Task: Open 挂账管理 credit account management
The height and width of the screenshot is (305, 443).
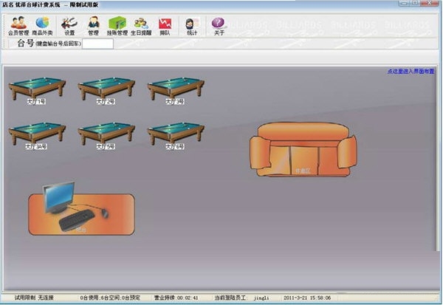Action: pyautogui.click(x=117, y=26)
